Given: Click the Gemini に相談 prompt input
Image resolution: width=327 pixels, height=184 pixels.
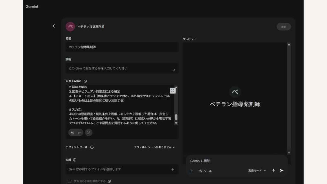Looking at the screenshot, I should (237, 161).
